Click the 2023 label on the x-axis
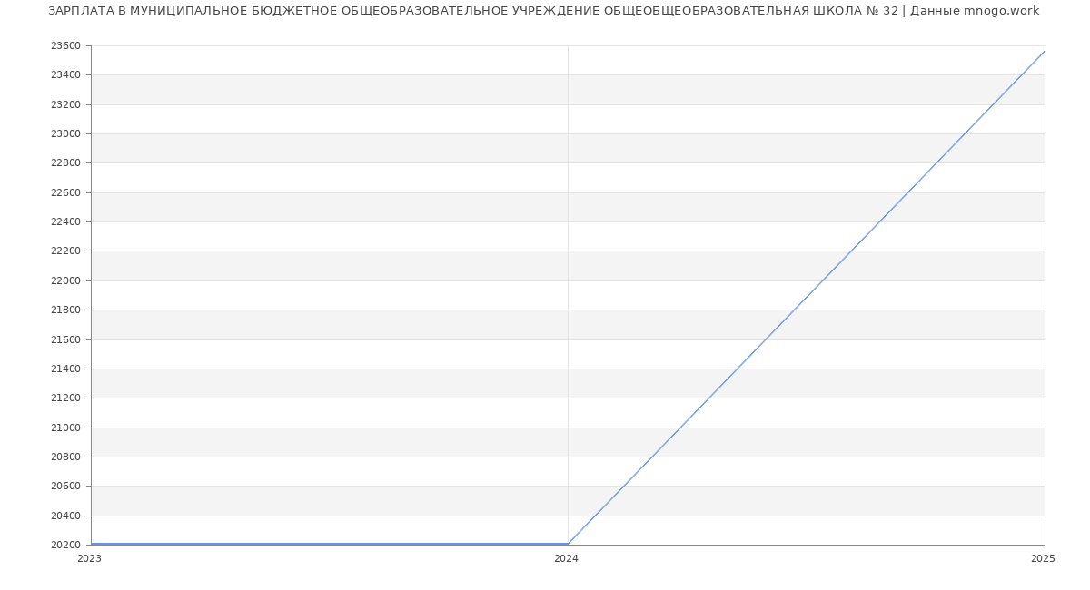Screen dimensions: 1090x590 click(x=89, y=559)
